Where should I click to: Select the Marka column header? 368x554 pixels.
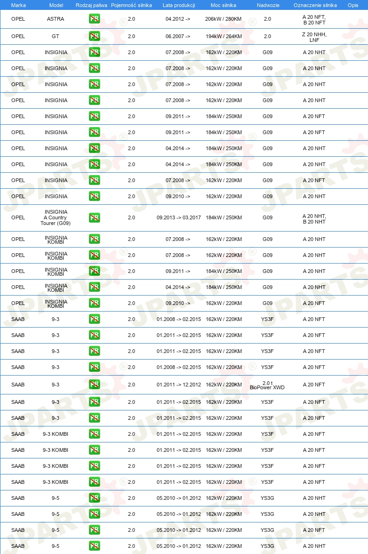(x=18, y=5)
